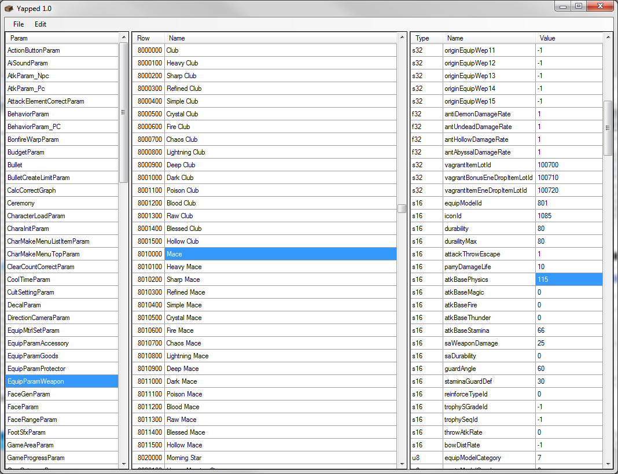Click the durability value field
The image size is (618, 474).
[569, 229]
